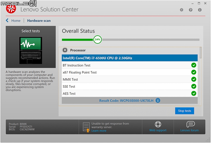This screenshot has width=211, height=143.
Task: Click the Web support lifebuoy icon
Action: (158, 124)
